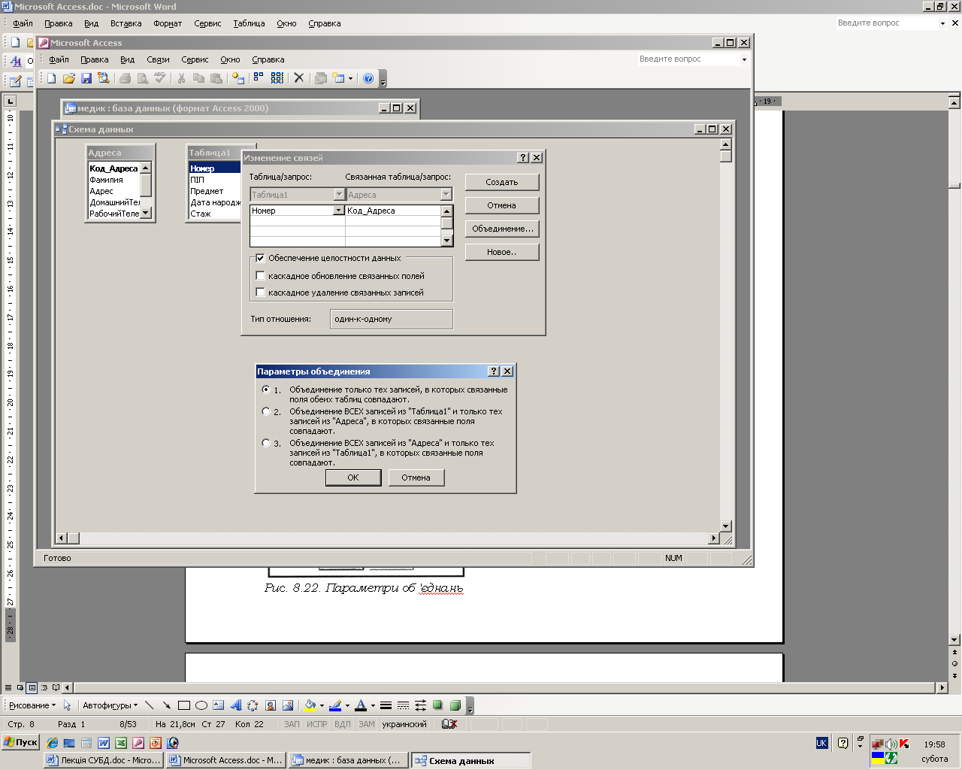Click the Создать button
This screenshot has width=962, height=770.
pyautogui.click(x=502, y=182)
